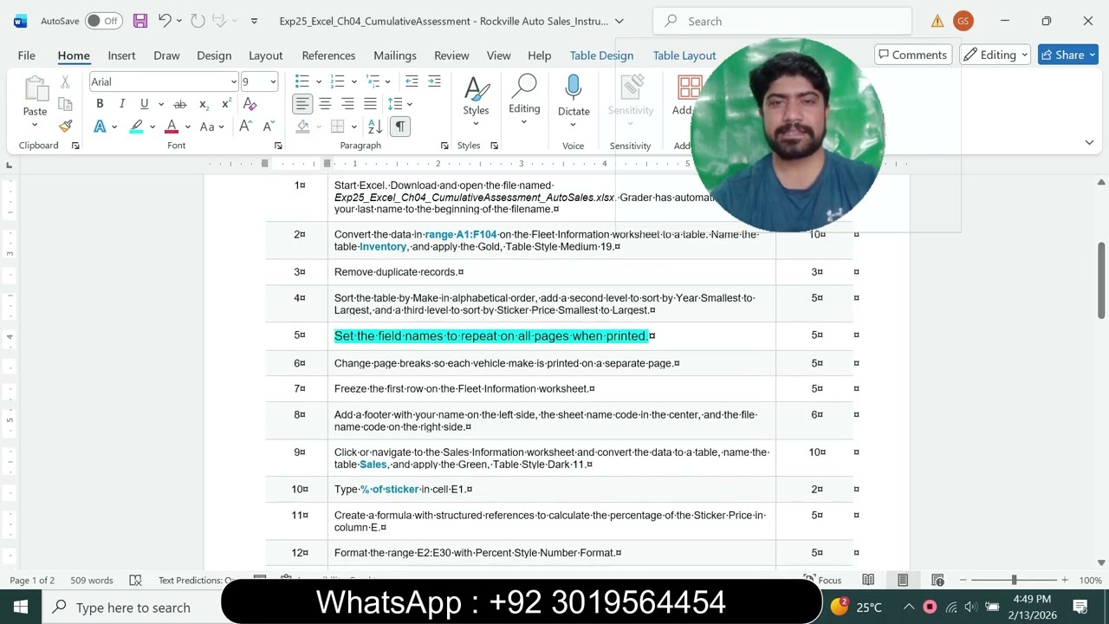Screen dimensions: 1109x624
Task: Center the text
Action: [325, 104]
